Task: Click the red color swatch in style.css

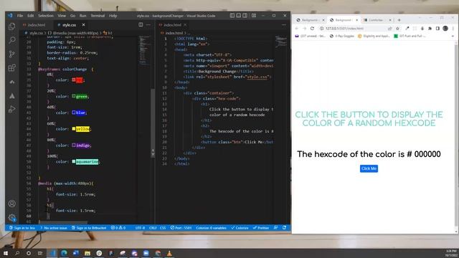Action: (x=74, y=80)
